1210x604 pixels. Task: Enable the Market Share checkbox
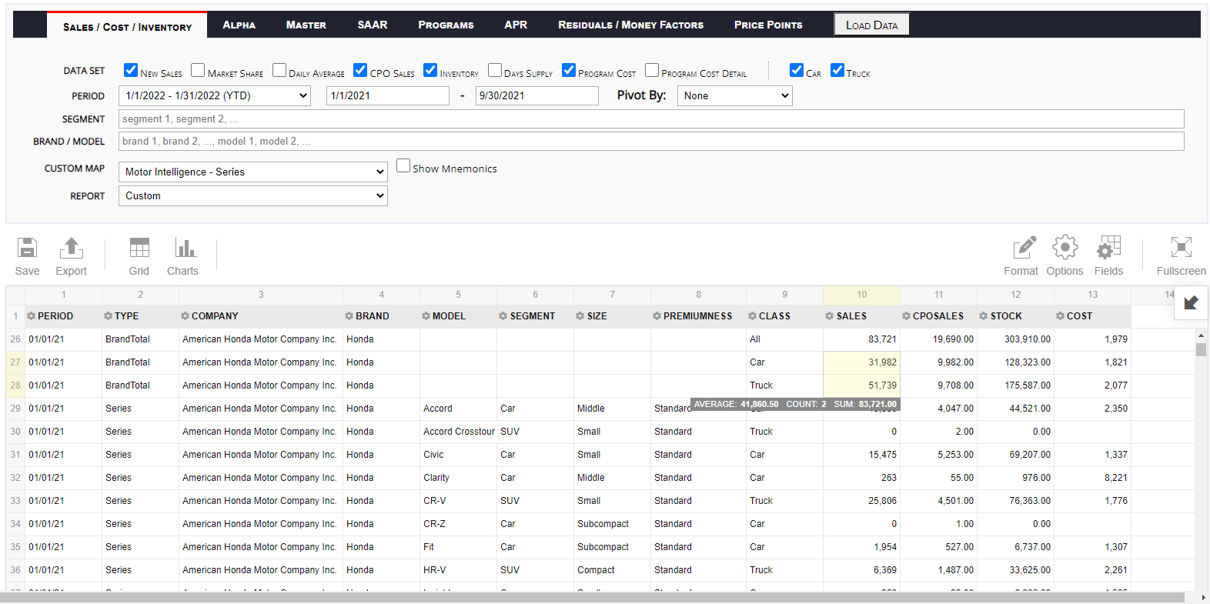tap(198, 70)
